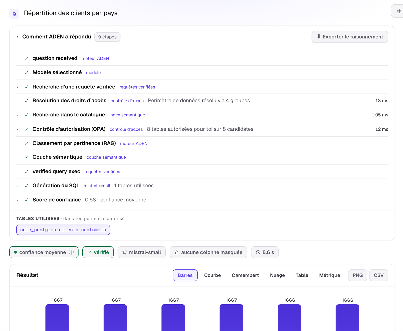Viewport: 403px width, 331px height.
Task: Click the index sémantique link
Action: (127, 115)
